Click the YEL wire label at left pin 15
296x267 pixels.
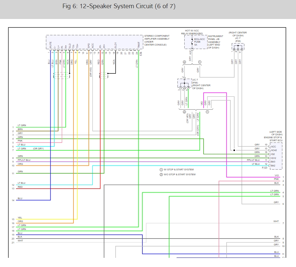click(x=20, y=218)
